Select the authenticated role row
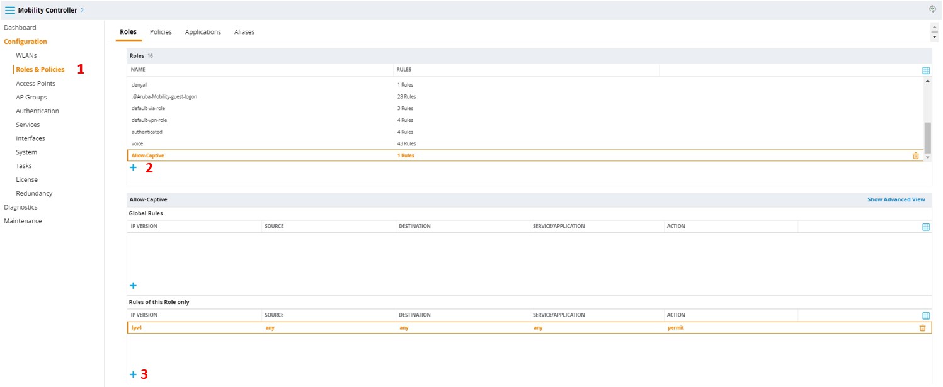This screenshot has width=943, height=387. click(x=147, y=132)
